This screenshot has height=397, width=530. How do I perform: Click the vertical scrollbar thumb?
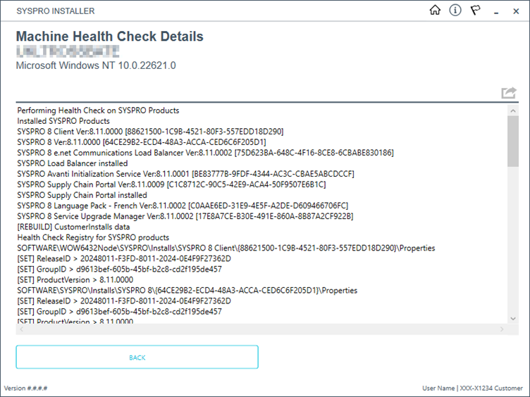(512, 141)
